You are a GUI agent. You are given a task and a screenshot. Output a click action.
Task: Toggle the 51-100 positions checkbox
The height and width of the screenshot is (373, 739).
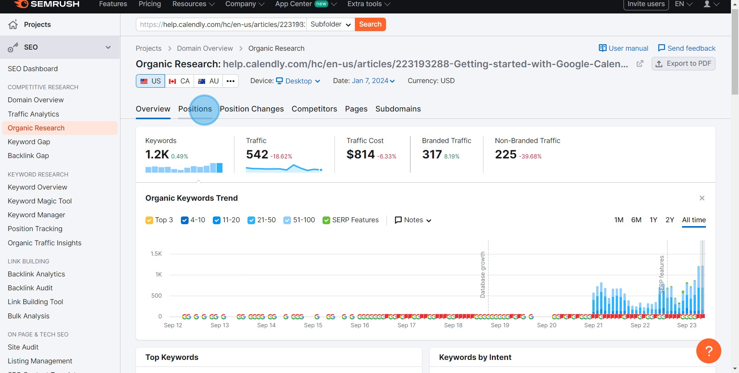coord(287,220)
